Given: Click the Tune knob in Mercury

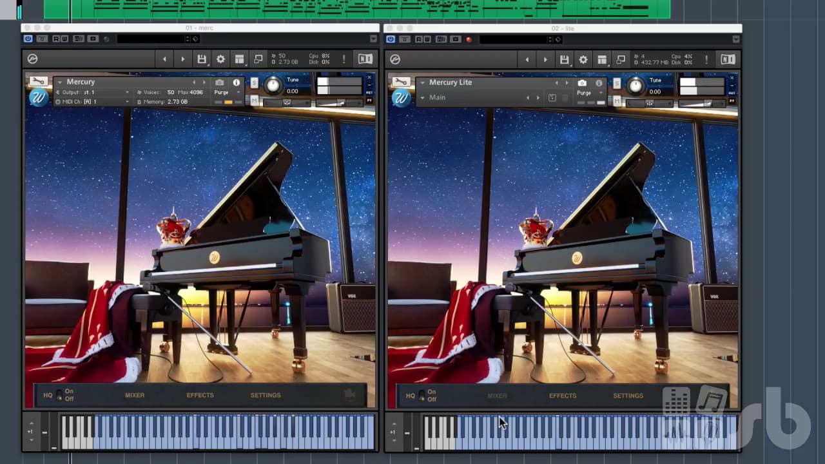Looking at the screenshot, I should 273,85.
